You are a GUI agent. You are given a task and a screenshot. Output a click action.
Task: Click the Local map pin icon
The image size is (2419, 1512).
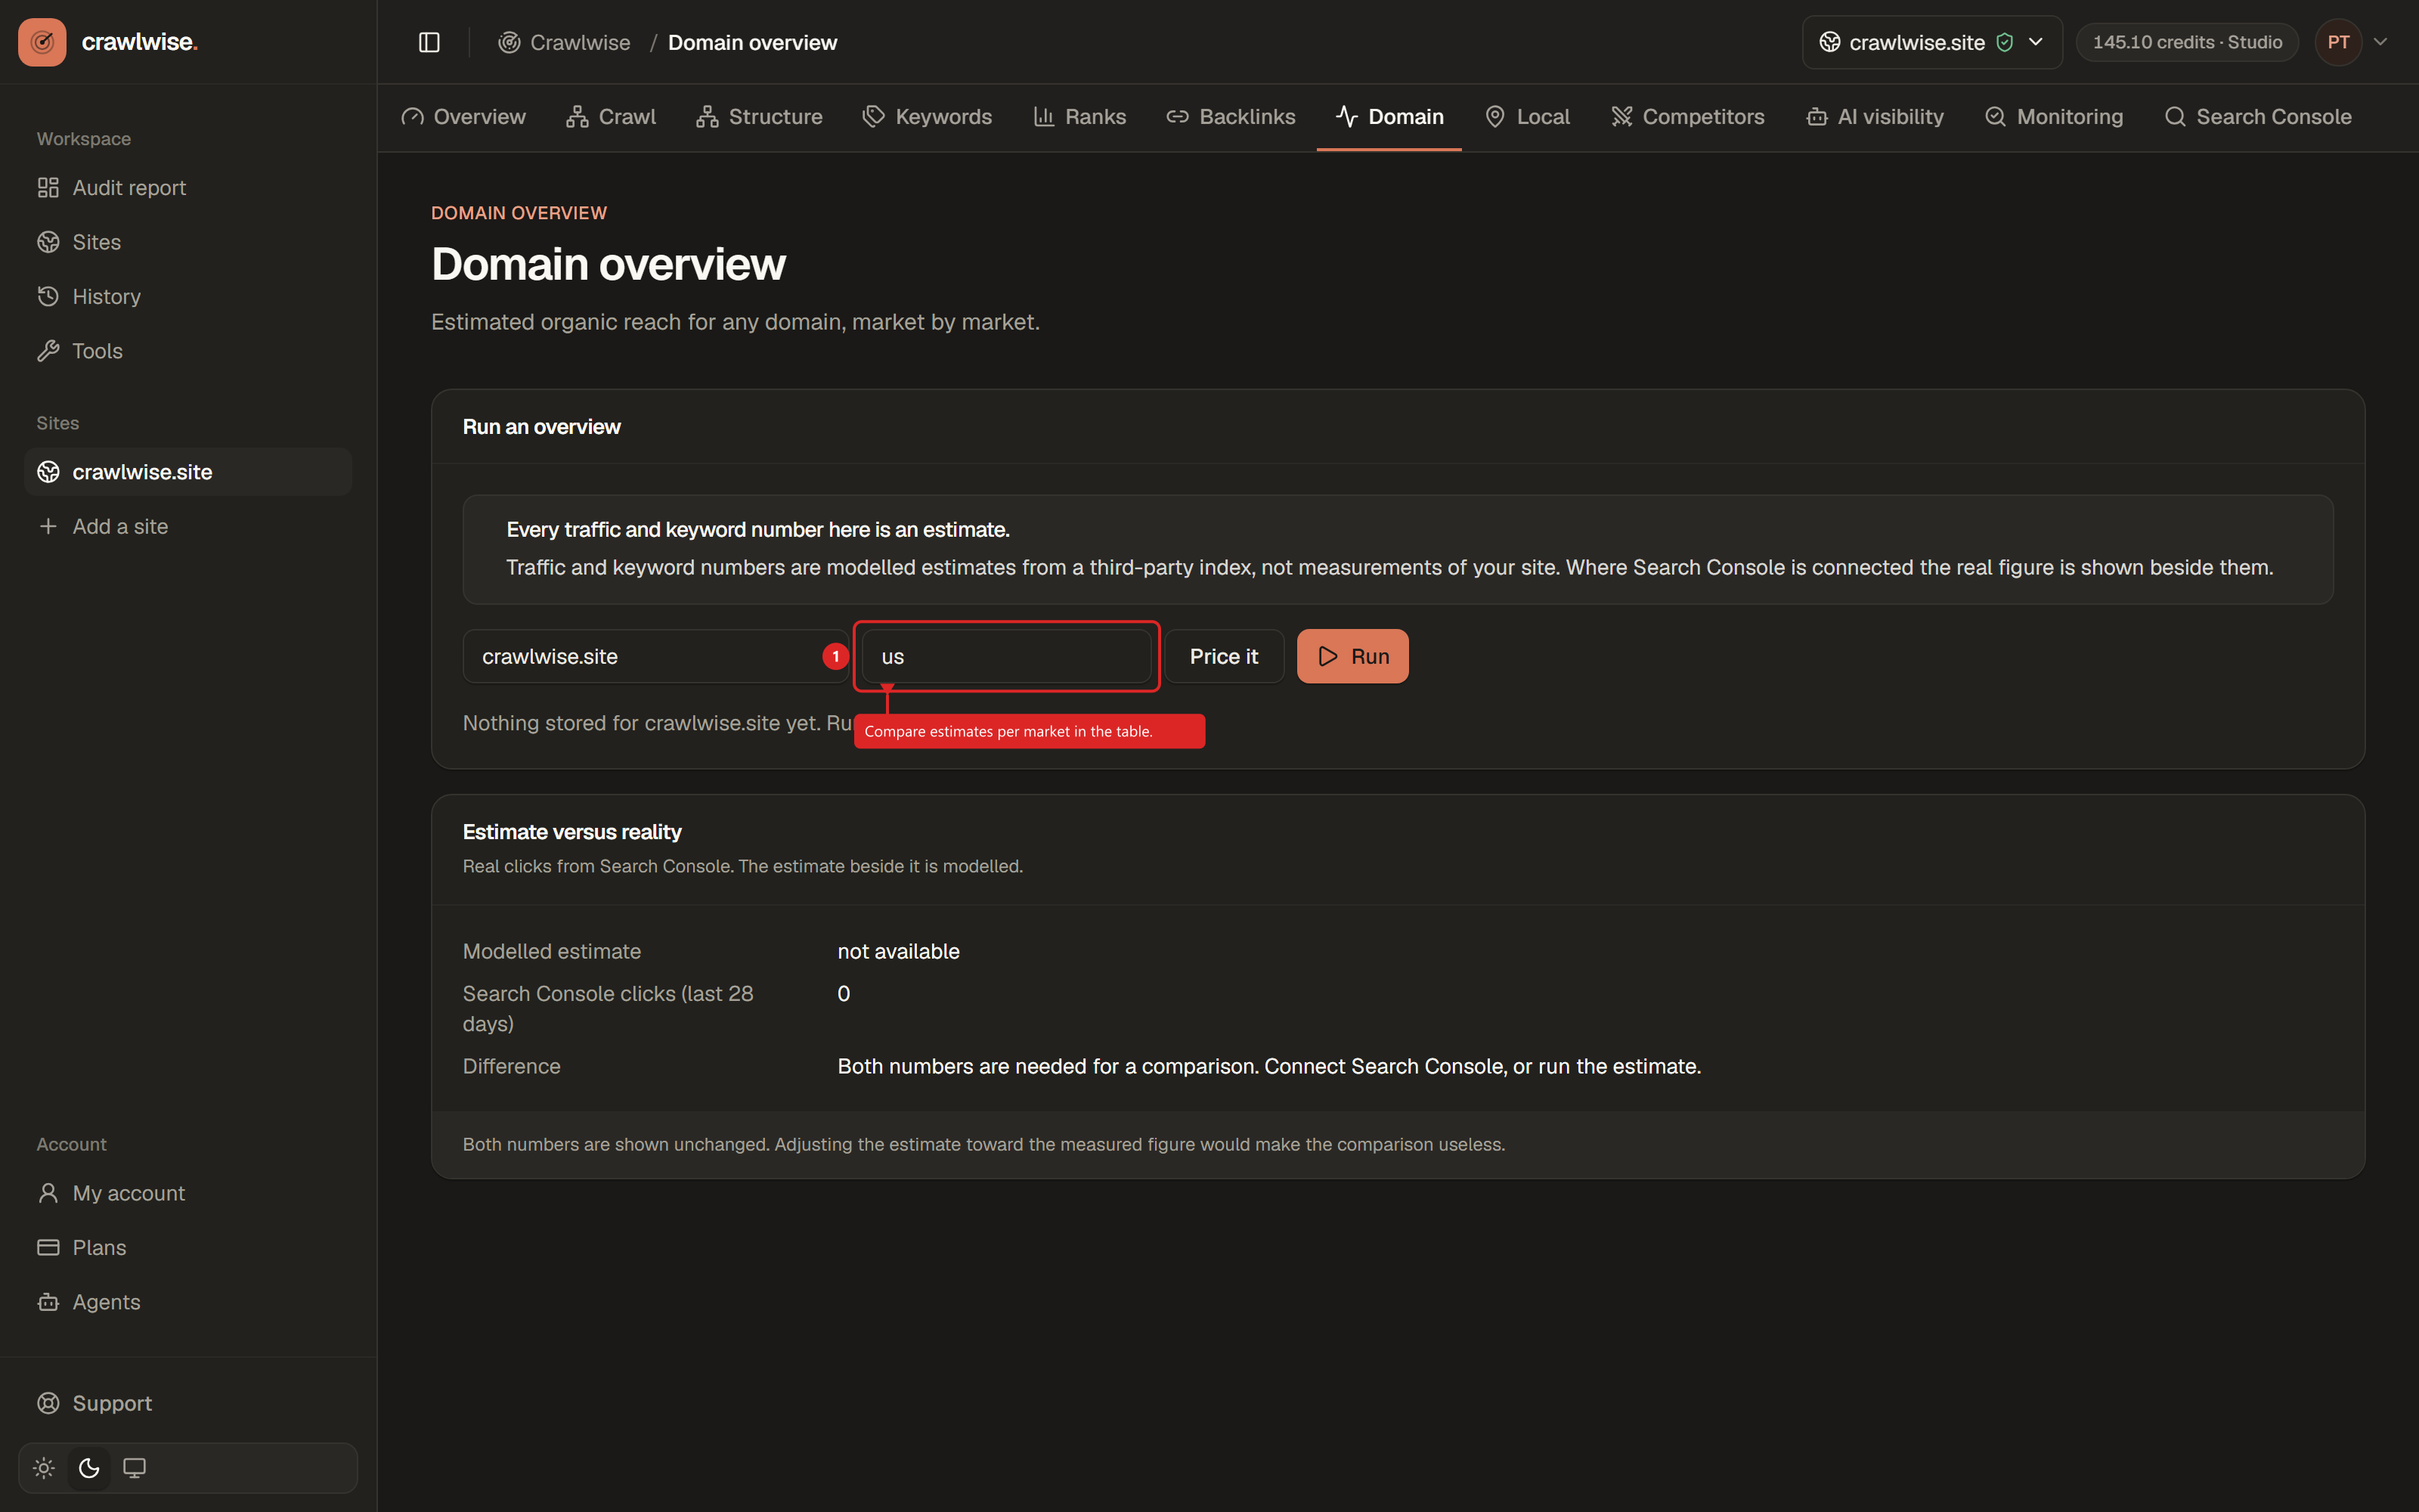1495,117
